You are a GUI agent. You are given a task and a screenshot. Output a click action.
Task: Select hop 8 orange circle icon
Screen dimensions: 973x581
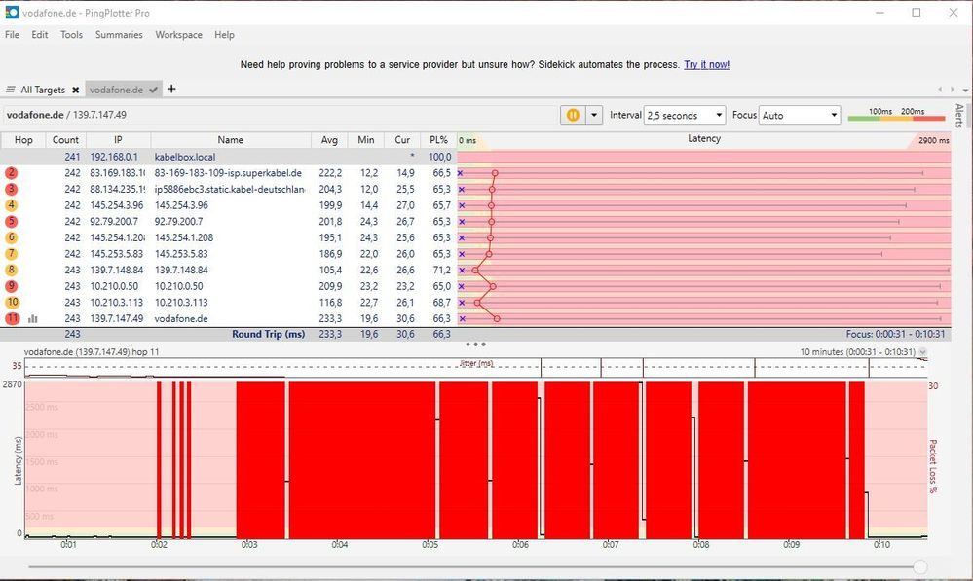click(x=11, y=270)
